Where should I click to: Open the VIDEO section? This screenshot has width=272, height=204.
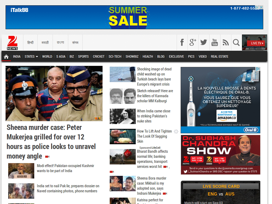203,57
